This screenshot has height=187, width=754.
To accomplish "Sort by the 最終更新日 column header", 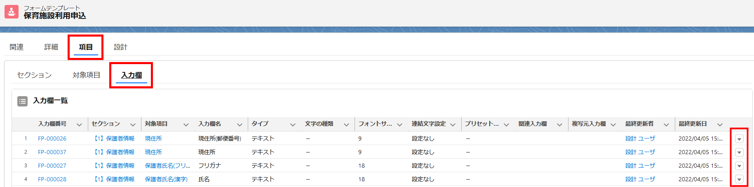I will pyautogui.click(x=693, y=124).
